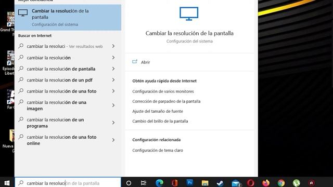Click Abrir to open the display settings
This screenshot has height=187, width=333.
point(146,62)
